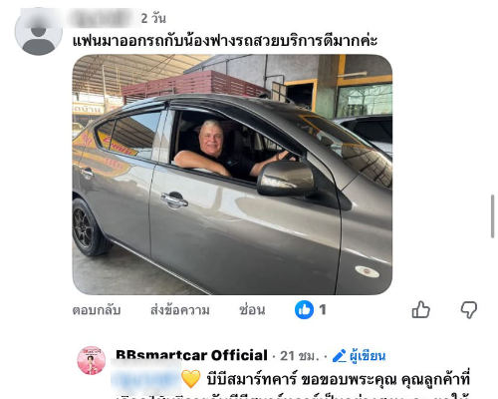The image size is (498, 399).
Task: Click ตอบกลับ to reply to comment
Action: (x=97, y=310)
